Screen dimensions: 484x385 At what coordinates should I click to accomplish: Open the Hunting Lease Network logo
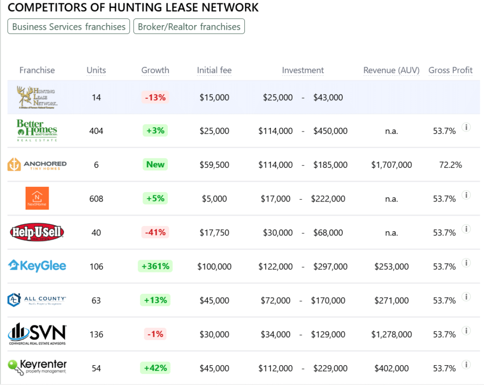coord(37,97)
